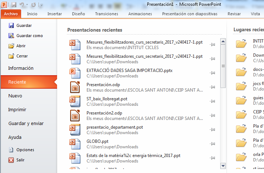This screenshot has width=264, height=173.
Task: Select the Animaciones tab
Action: 140,14
